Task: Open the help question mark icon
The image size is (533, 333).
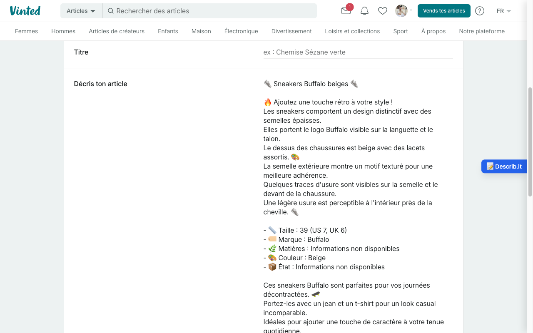Action: (x=480, y=11)
